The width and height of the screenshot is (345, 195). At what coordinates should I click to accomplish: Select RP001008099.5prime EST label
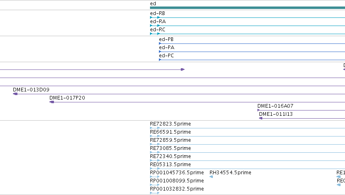point(177,181)
